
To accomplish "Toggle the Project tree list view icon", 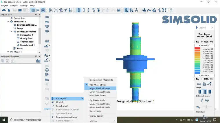I will point(33,10).
